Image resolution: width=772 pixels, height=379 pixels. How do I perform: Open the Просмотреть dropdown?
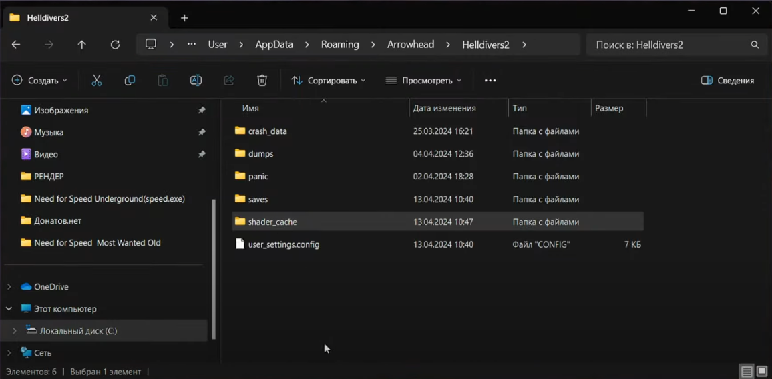click(x=423, y=80)
